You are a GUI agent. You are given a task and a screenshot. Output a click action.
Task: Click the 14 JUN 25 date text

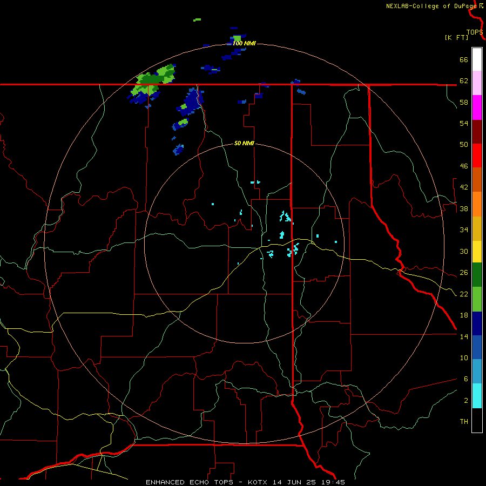click(294, 482)
